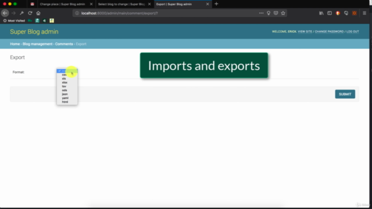372x209 pixels.
Task: Open the Firefox hamburger menu
Action: coord(364,13)
